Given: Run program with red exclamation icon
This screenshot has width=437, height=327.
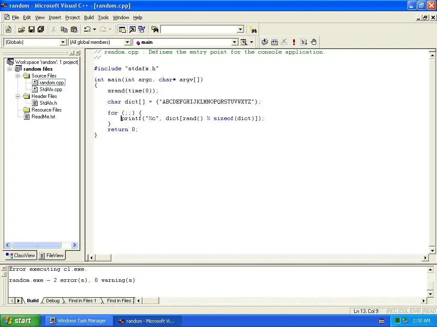Looking at the screenshot, I should (294, 42).
